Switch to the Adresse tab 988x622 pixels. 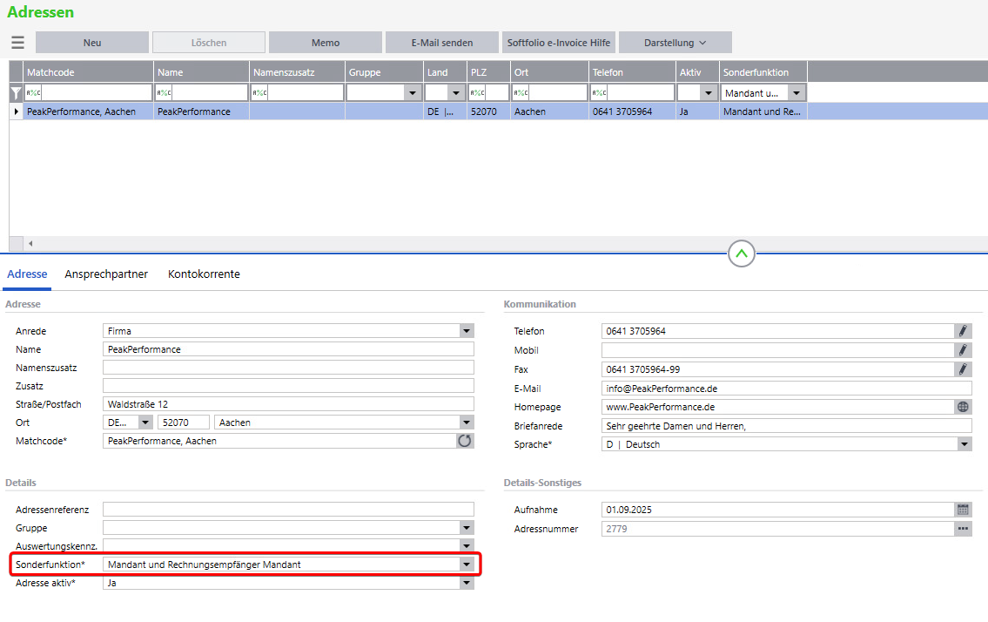tap(27, 274)
